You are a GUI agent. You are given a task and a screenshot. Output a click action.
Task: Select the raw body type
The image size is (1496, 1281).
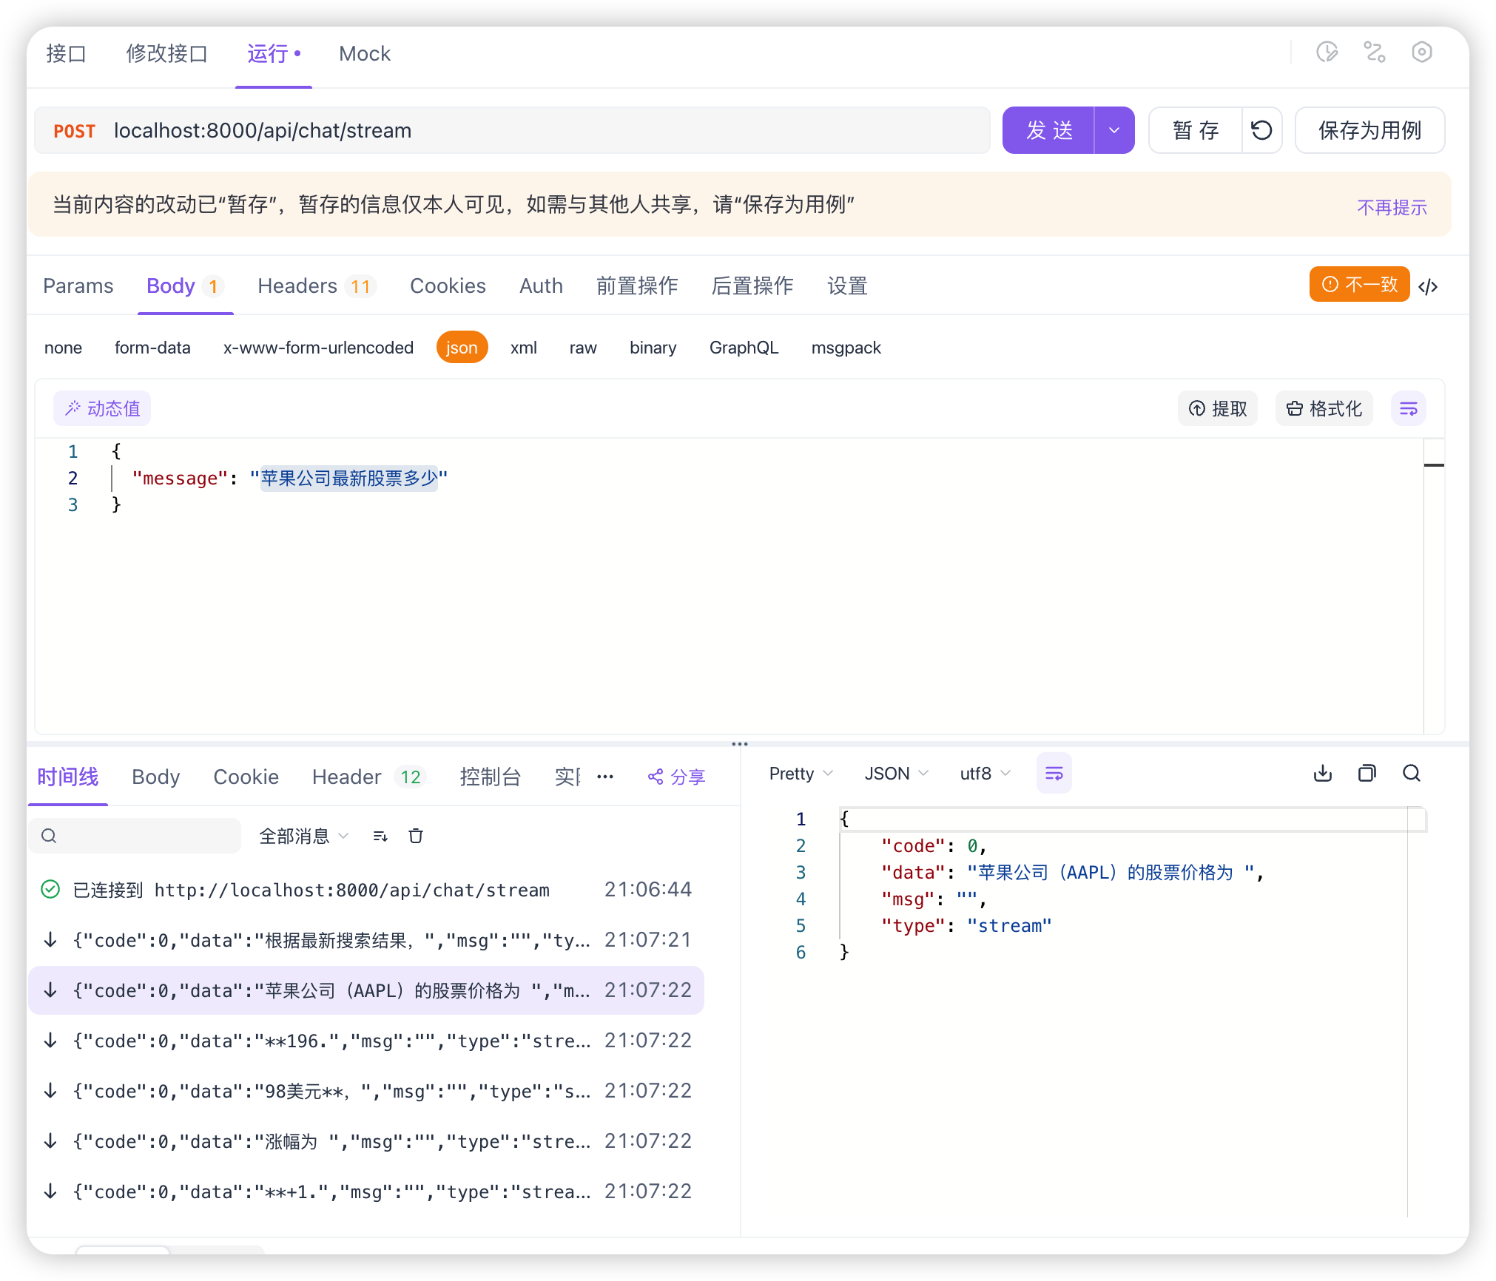click(582, 348)
